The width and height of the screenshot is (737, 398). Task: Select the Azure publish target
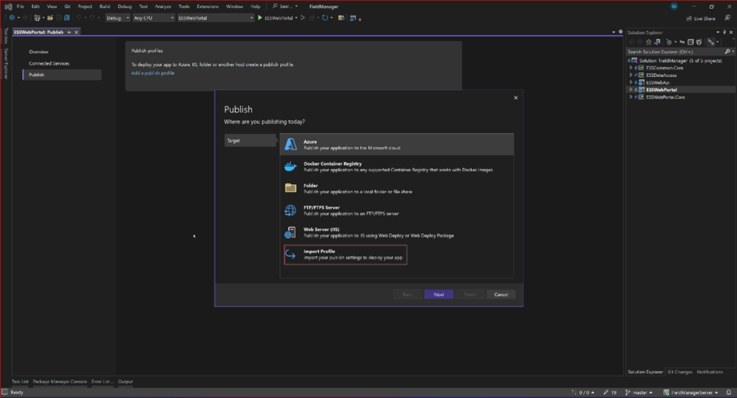(397, 144)
